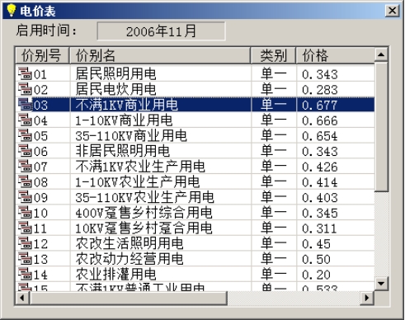405x320 pixels.
Task: Click the vertical scrollbar up arrow
Action: 381,54
